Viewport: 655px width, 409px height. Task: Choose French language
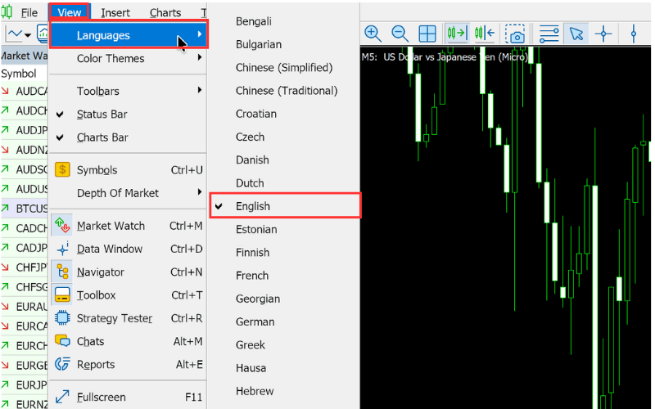tap(252, 276)
